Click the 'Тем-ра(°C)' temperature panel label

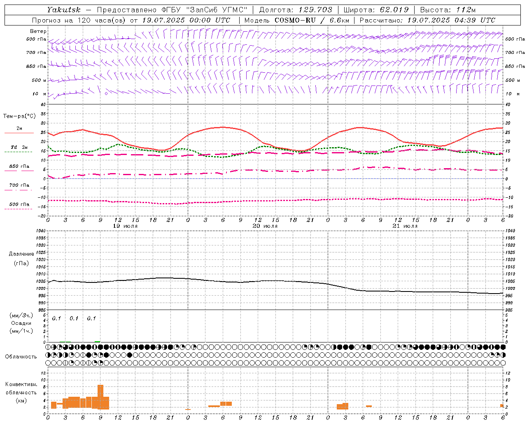pyautogui.click(x=19, y=116)
